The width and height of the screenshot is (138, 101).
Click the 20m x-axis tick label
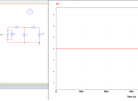pos(106,92)
